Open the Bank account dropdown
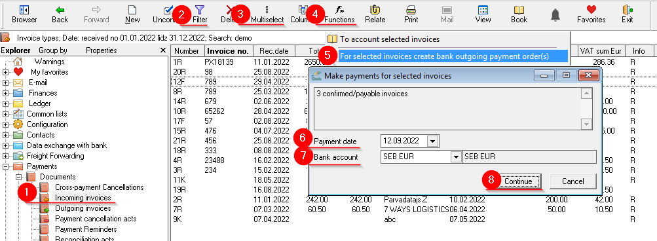The height and width of the screenshot is (241, 657). click(x=455, y=157)
